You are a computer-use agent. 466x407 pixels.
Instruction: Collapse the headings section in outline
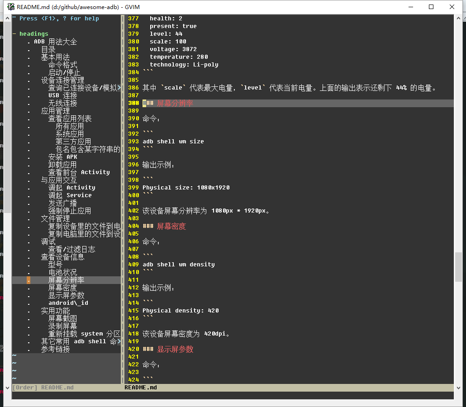point(14,34)
